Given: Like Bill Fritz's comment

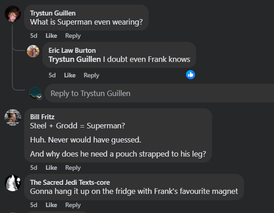Looking at the screenshot, I should (51, 167).
